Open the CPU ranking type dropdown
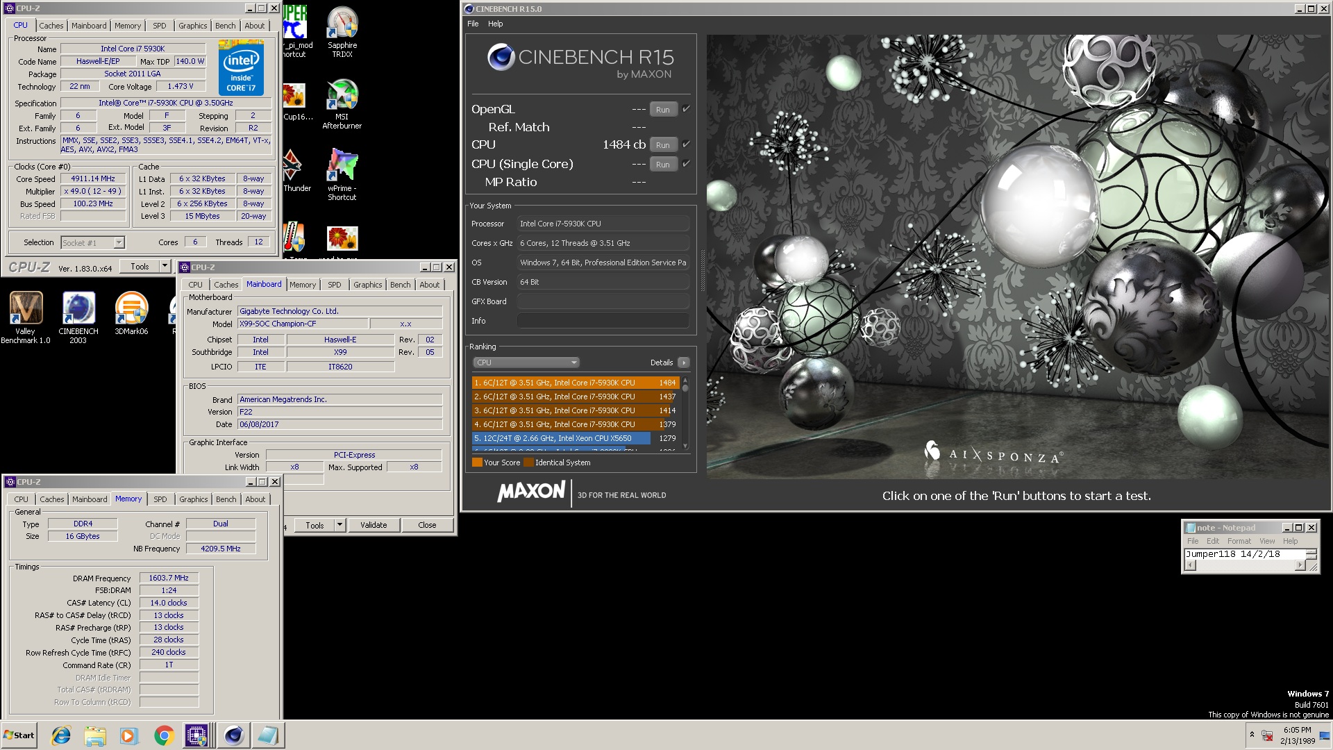The width and height of the screenshot is (1333, 750). (526, 362)
